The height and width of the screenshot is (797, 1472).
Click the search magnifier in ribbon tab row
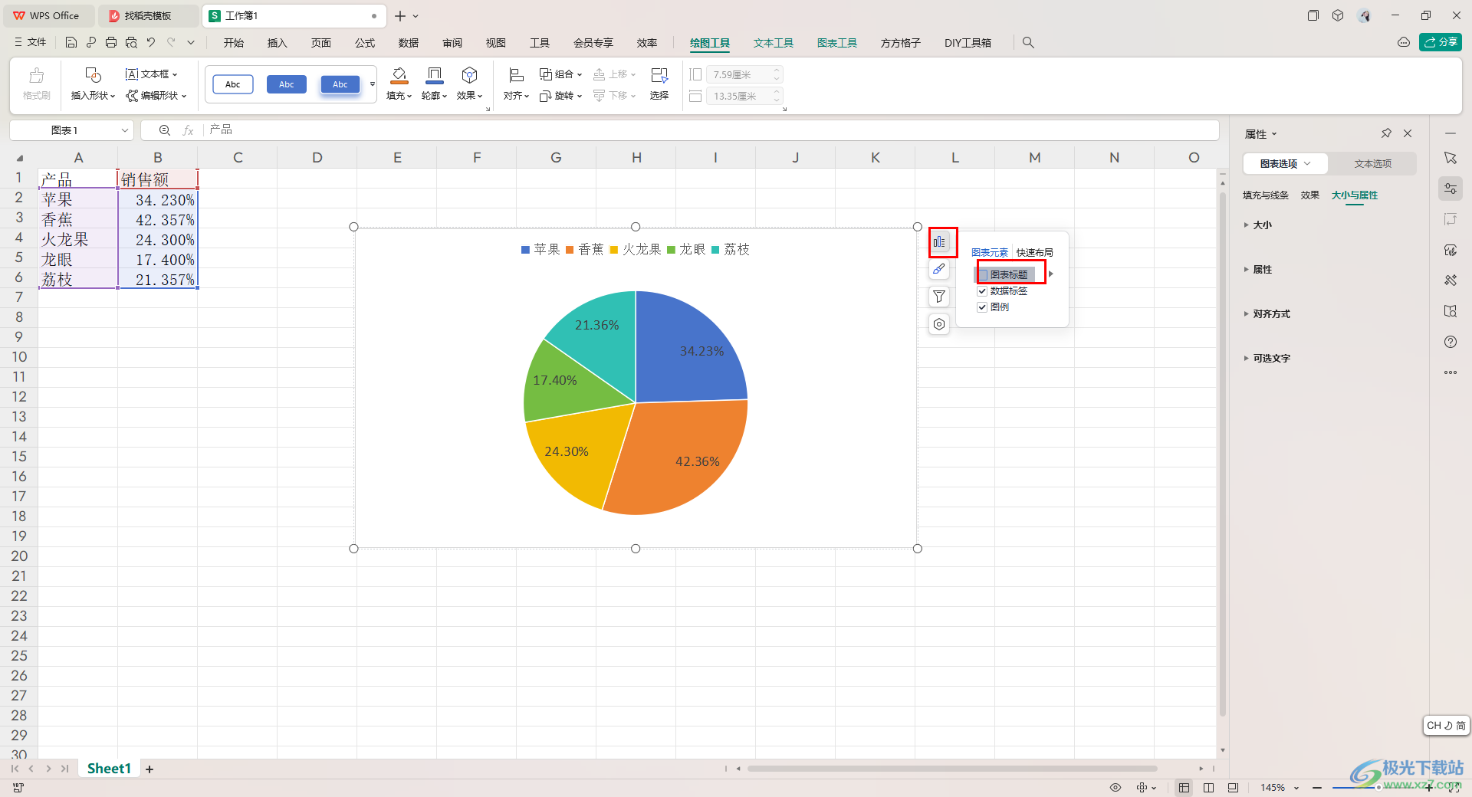tap(1028, 43)
